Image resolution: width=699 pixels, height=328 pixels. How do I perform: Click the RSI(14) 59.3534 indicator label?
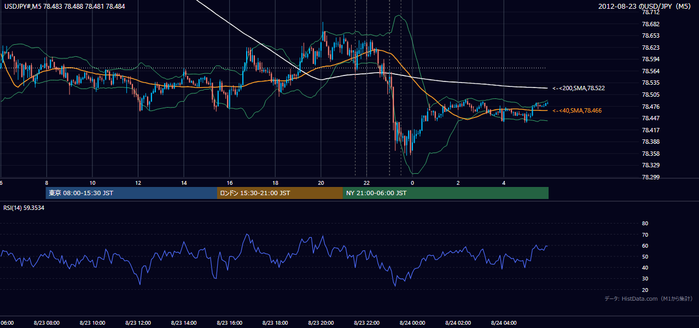24,208
